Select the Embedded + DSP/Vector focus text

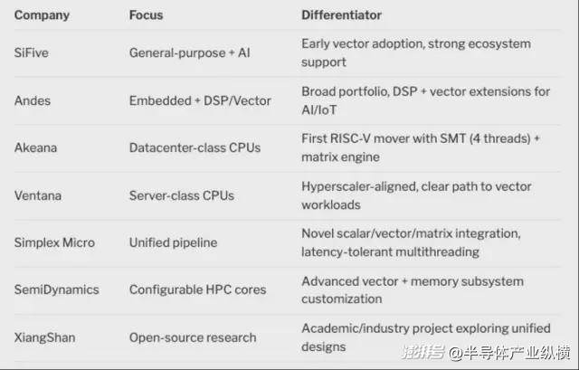click(200, 100)
